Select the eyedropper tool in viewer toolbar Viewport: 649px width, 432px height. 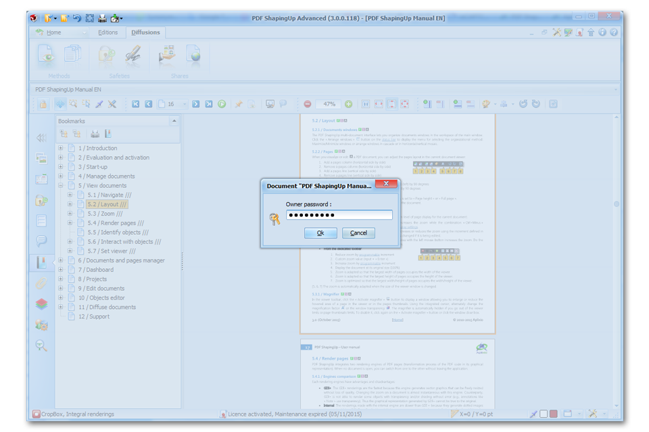point(99,104)
